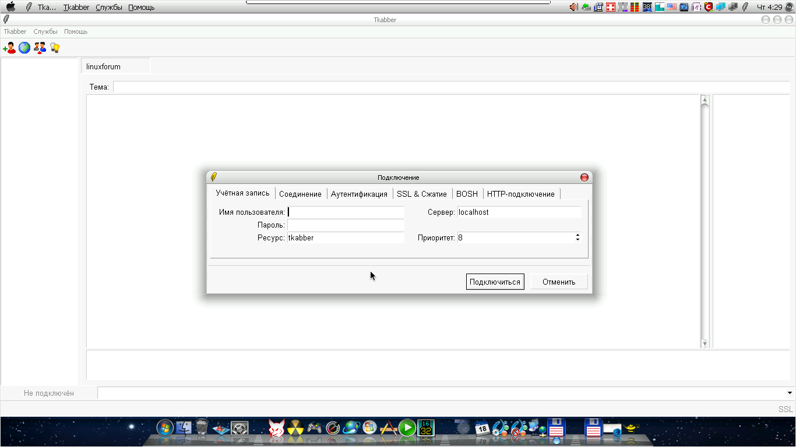Click yellow radiation burn dock icon
The height and width of the screenshot is (447, 796).
click(295, 429)
